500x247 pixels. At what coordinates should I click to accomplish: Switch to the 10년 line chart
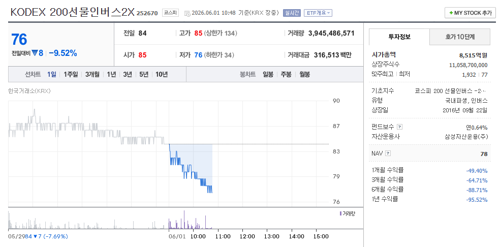pos(162,74)
